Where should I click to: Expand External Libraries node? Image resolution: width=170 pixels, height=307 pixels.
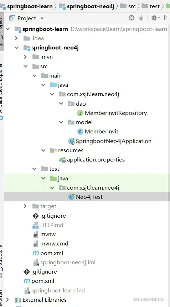(7, 300)
